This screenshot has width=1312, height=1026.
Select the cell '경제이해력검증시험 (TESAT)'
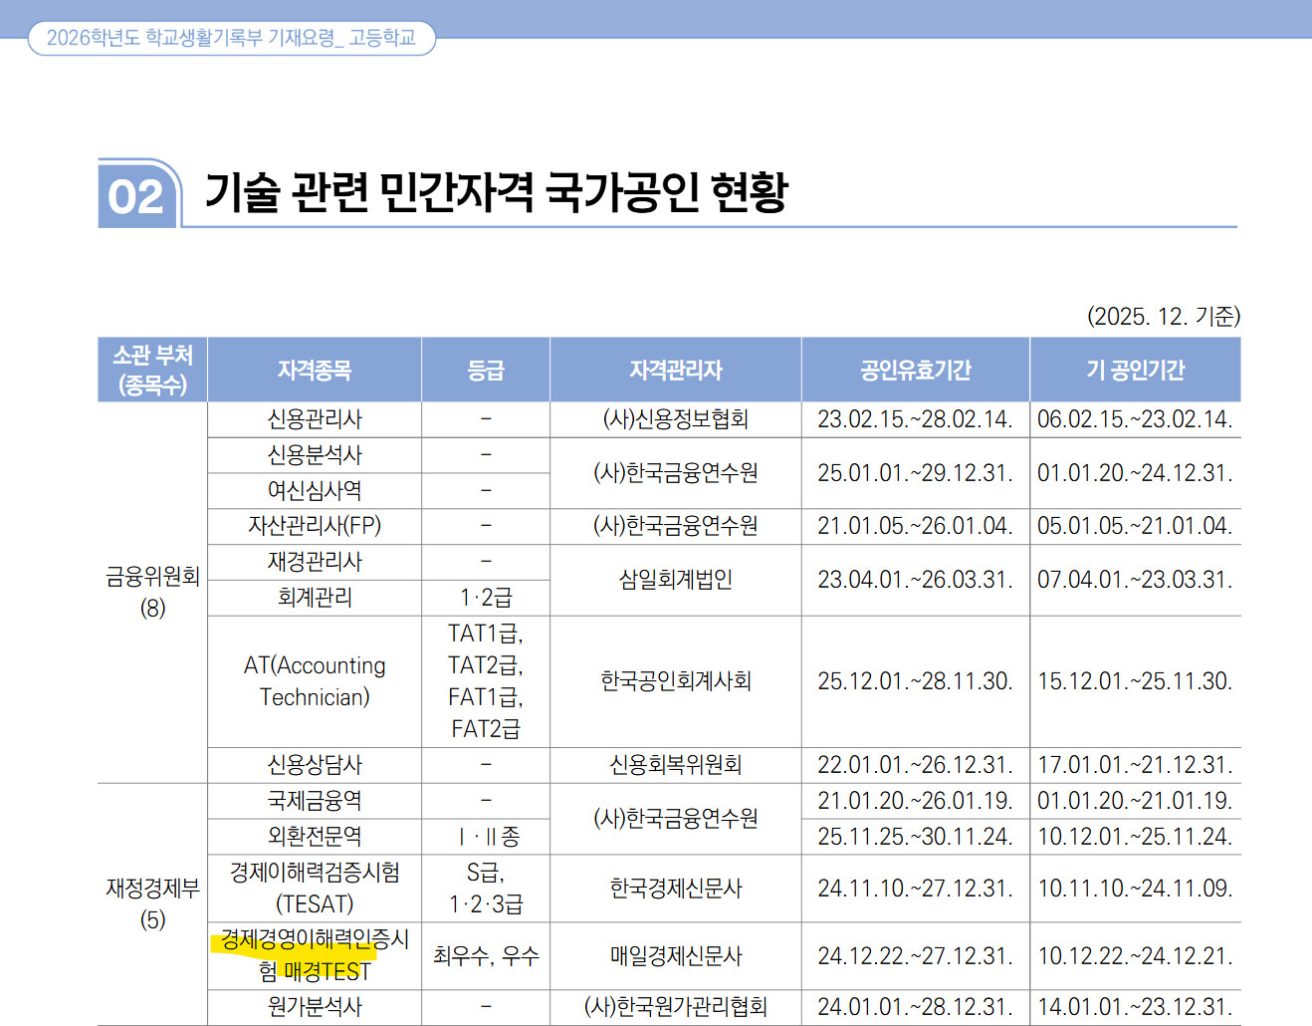[315, 889]
